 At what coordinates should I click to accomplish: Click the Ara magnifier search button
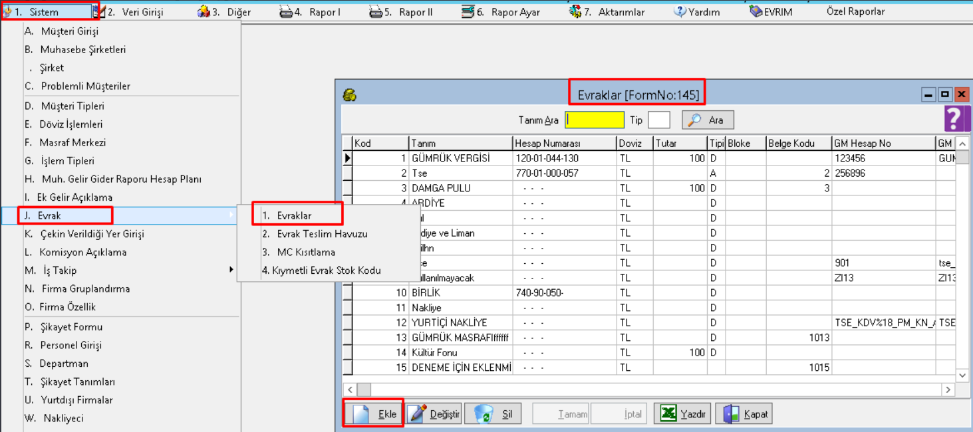point(708,120)
